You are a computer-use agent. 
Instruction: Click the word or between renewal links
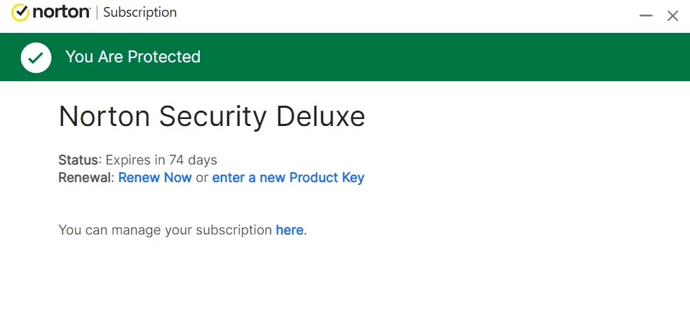pos(202,178)
